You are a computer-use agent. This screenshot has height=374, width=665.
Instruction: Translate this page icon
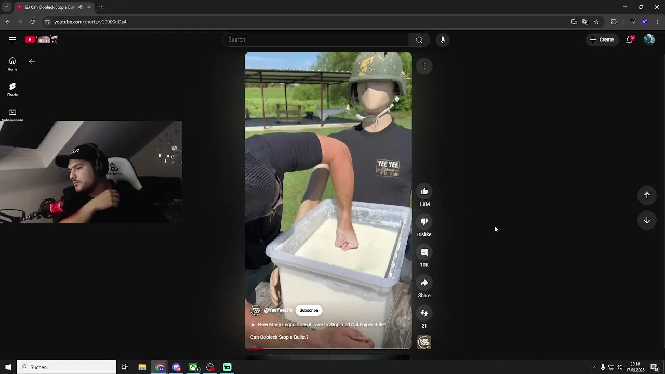pyautogui.click(x=585, y=22)
